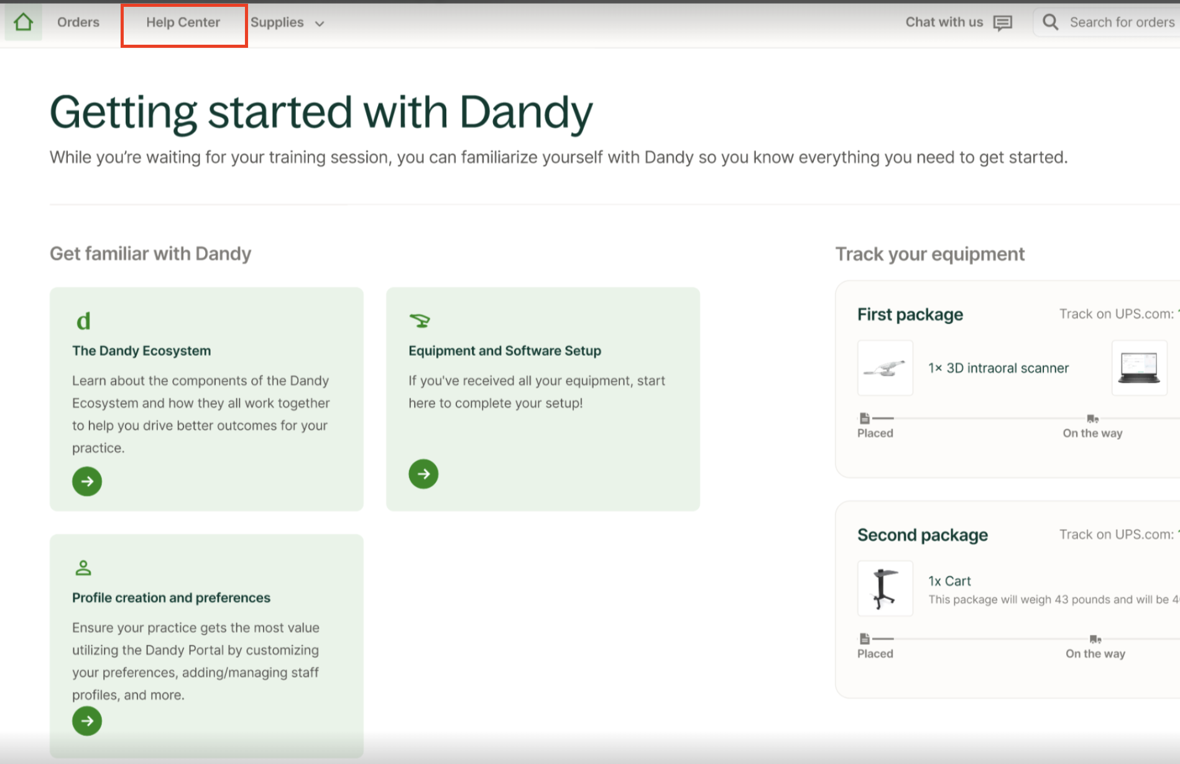
Task: Expand the Supplies dropdown menu
Action: (x=277, y=22)
